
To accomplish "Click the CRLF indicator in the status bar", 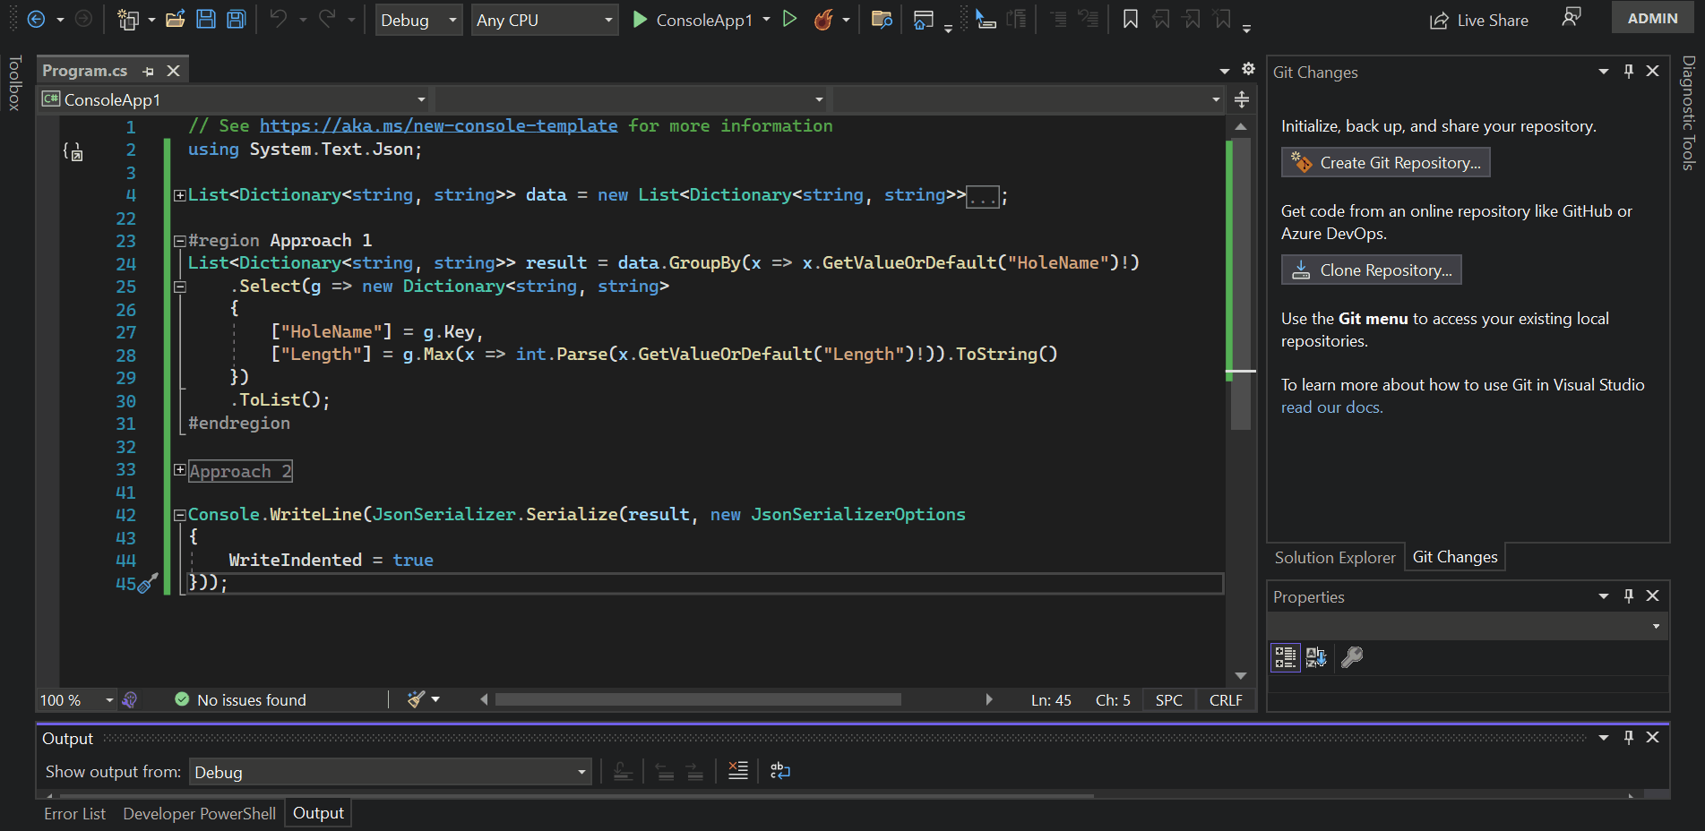I will pos(1226,699).
